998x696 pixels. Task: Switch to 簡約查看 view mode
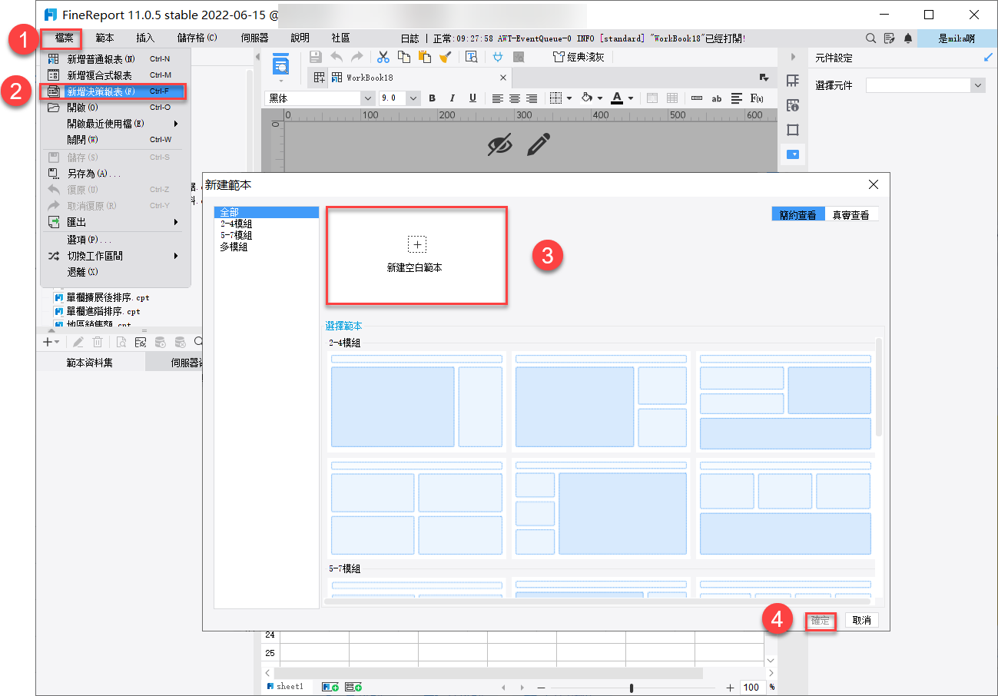(798, 215)
